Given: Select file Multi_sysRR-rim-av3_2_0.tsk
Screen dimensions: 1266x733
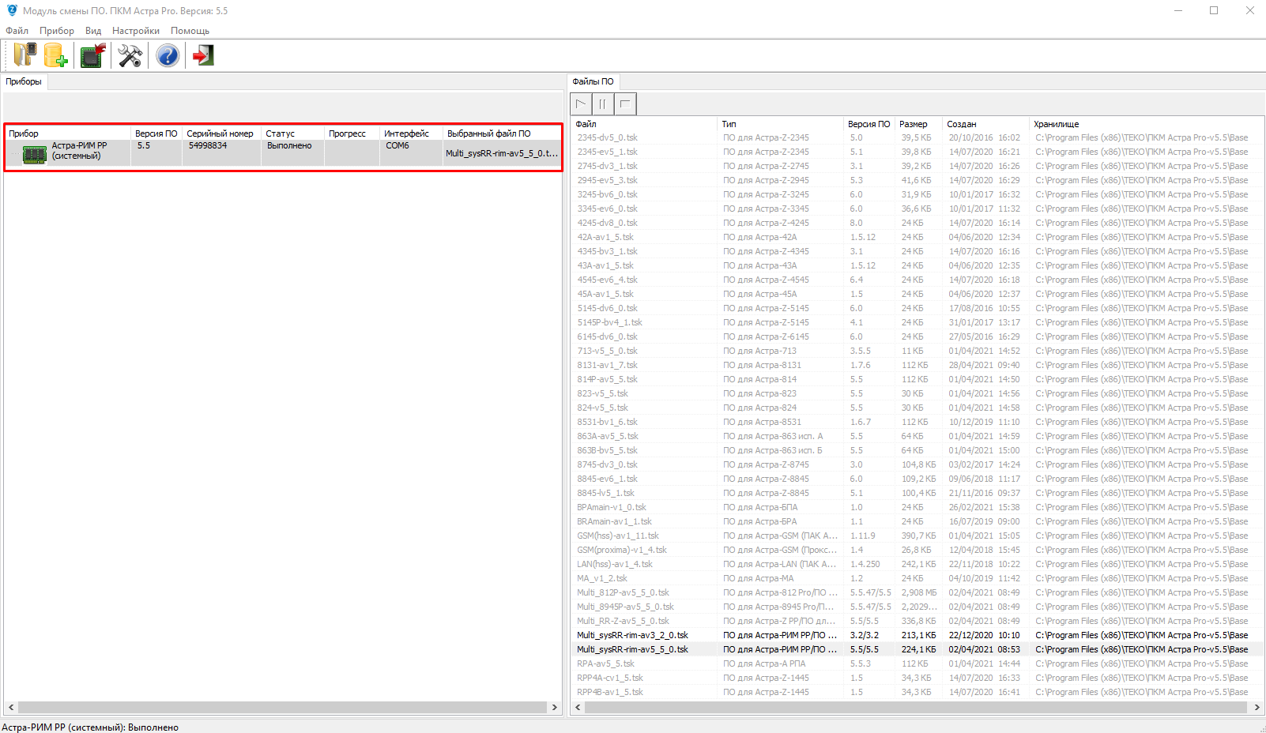Looking at the screenshot, I should (632, 635).
